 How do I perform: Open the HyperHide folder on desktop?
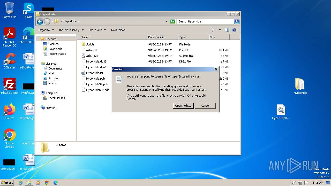click(x=300, y=86)
